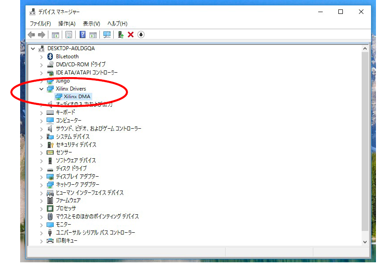Viewport: 380px width, 265px height.
Task: Open the ファイル(F) menu
Action: point(40,23)
